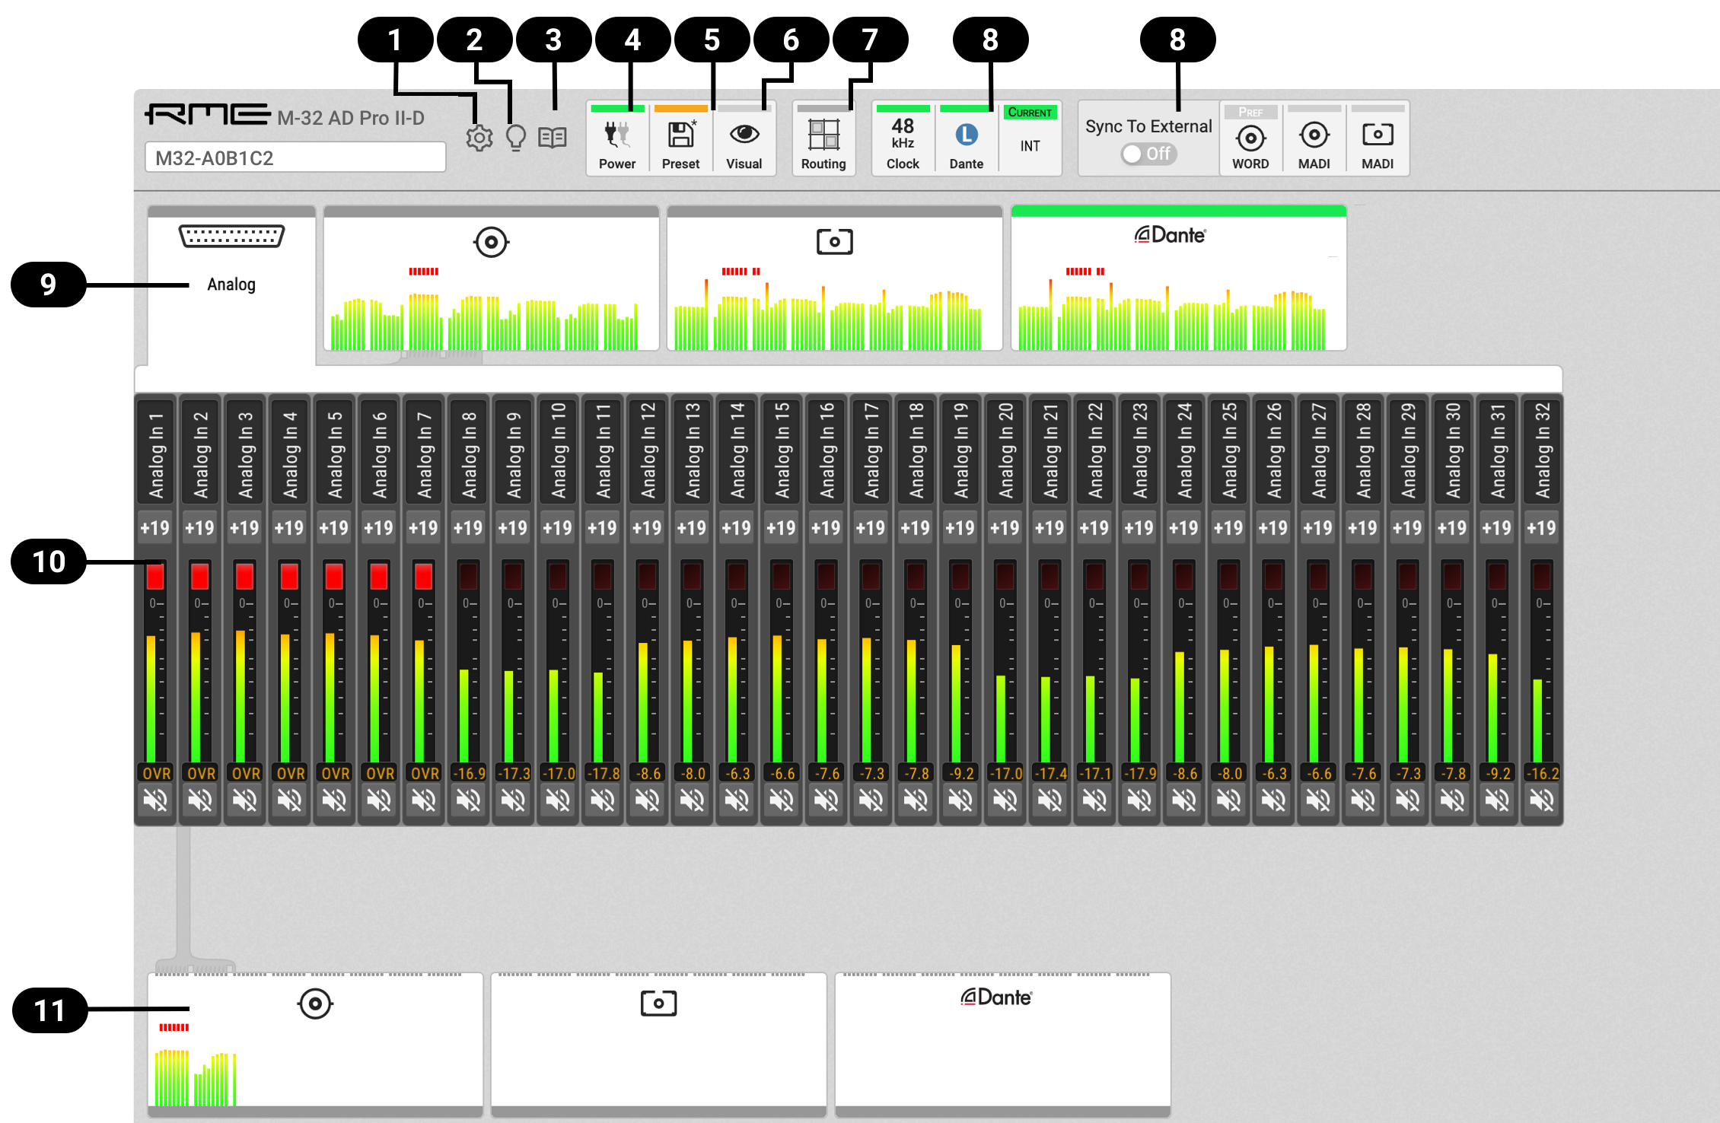Click the Analog In 2 channel label
Image resolution: width=1720 pixels, height=1123 pixels.
point(200,450)
